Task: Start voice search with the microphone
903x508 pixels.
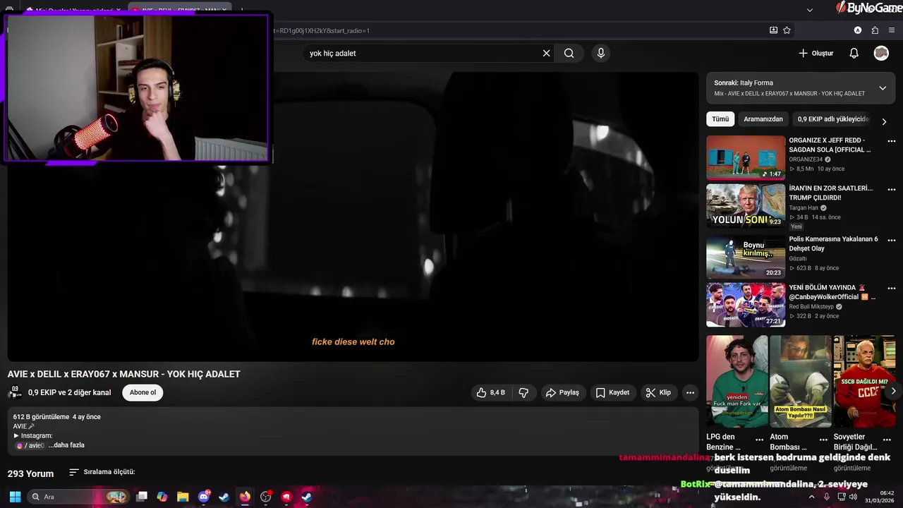Action: click(601, 53)
